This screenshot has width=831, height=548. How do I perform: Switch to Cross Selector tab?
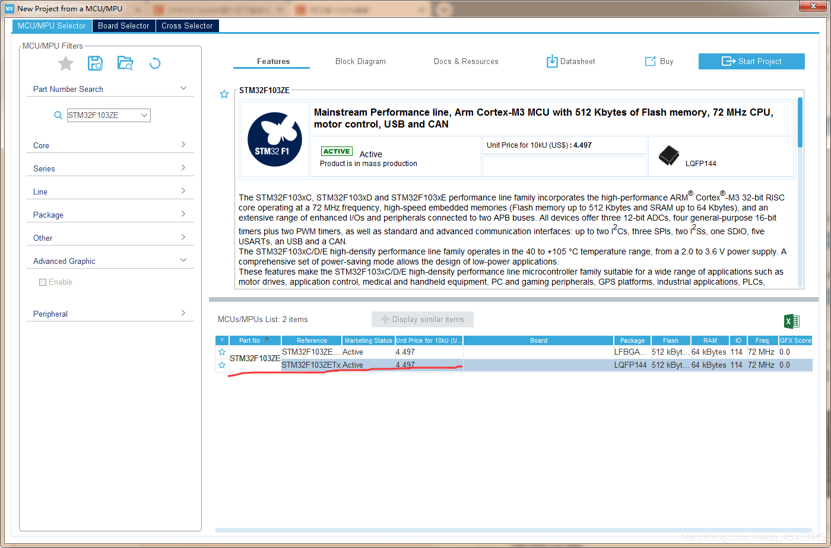click(x=187, y=26)
